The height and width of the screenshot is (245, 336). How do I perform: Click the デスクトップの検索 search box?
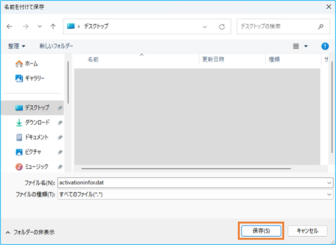283,26
